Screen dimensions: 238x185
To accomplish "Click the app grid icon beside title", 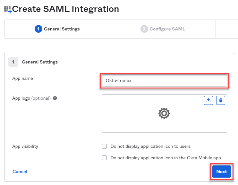I will click(x=8, y=10).
